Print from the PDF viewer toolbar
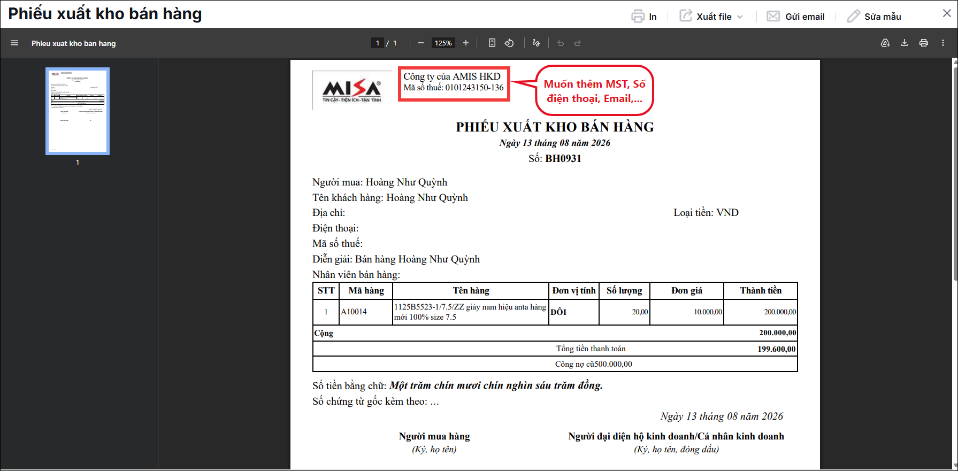Viewport: 958px width, 471px height. tap(924, 43)
